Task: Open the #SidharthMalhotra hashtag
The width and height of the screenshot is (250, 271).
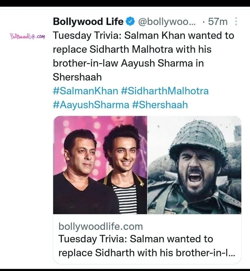Action: point(164,91)
